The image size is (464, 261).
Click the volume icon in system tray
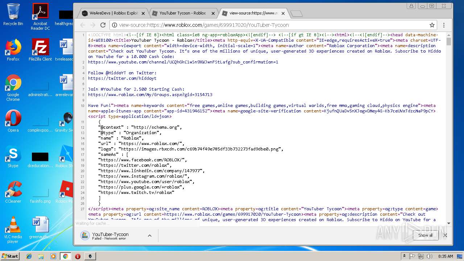pyautogui.click(x=429, y=256)
